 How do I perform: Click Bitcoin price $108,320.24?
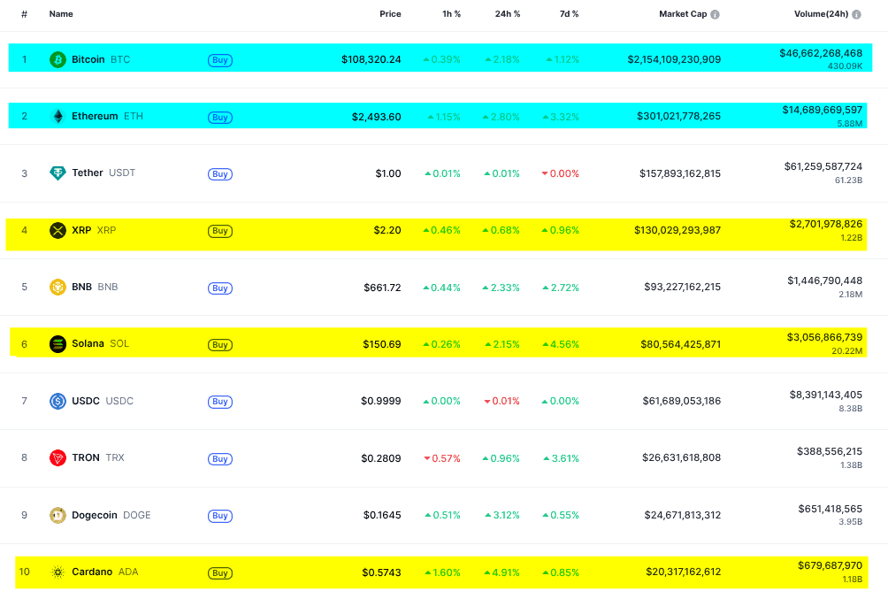[371, 59]
